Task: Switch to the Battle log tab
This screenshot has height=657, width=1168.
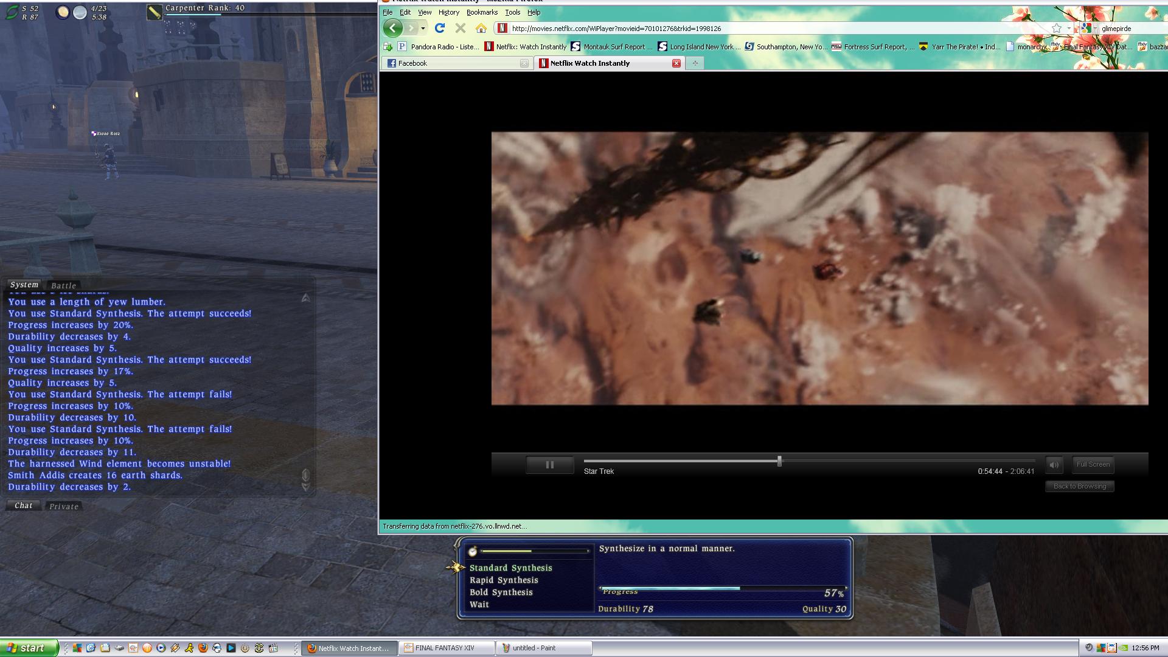Action: [64, 285]
